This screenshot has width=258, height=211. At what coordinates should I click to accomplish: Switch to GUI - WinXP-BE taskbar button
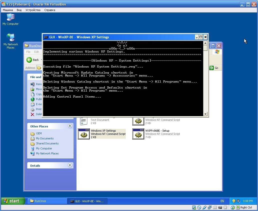(87, 201)
